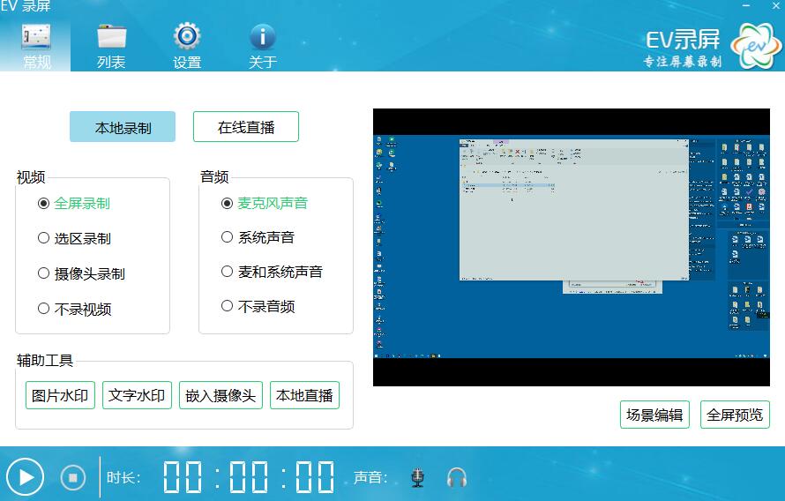Click the microphone volume icon
This screenshot has height=501, width=785.
click(x=417, y=477)
